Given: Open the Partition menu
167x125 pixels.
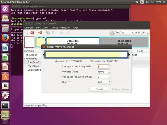Looking at the screenshot, I should (x=65, y=28).
